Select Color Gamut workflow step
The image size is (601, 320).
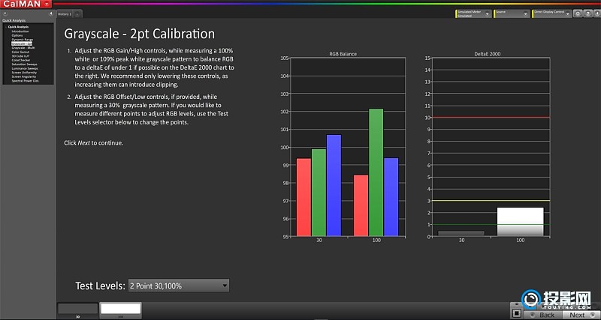click(x=20, y=52)
